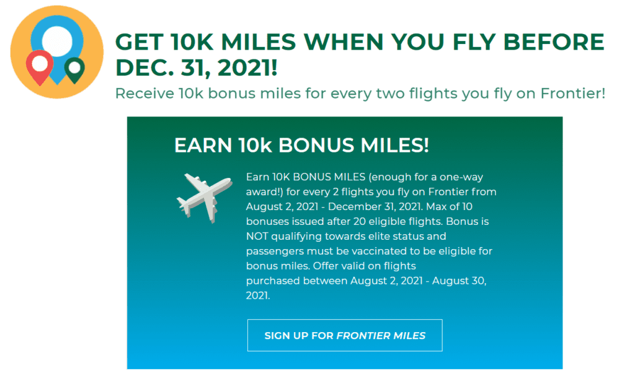
Task: Click the white circle inside blue pin
Action: click(x=57, y=41)
